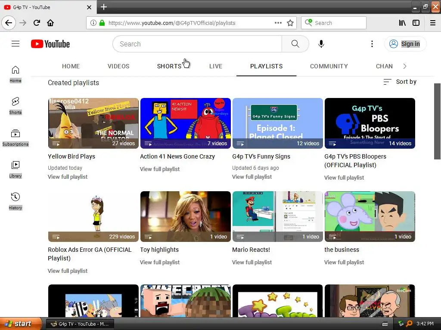441x330 pixels.
Task: Open the Minecraft playlist thumbnail in bottom row
Action: pos(185,301)
